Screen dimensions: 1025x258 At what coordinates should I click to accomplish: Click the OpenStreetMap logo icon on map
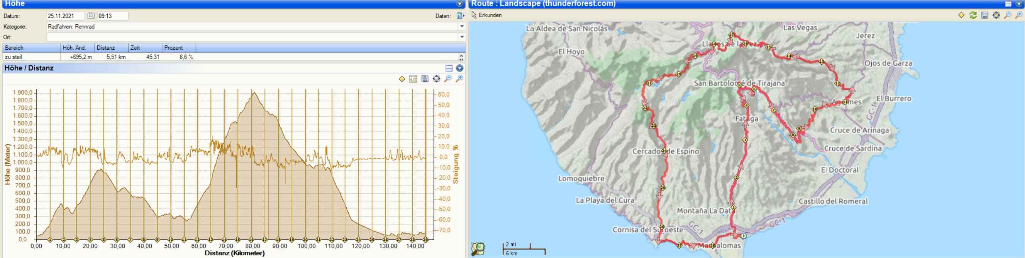tap(478, 249)
